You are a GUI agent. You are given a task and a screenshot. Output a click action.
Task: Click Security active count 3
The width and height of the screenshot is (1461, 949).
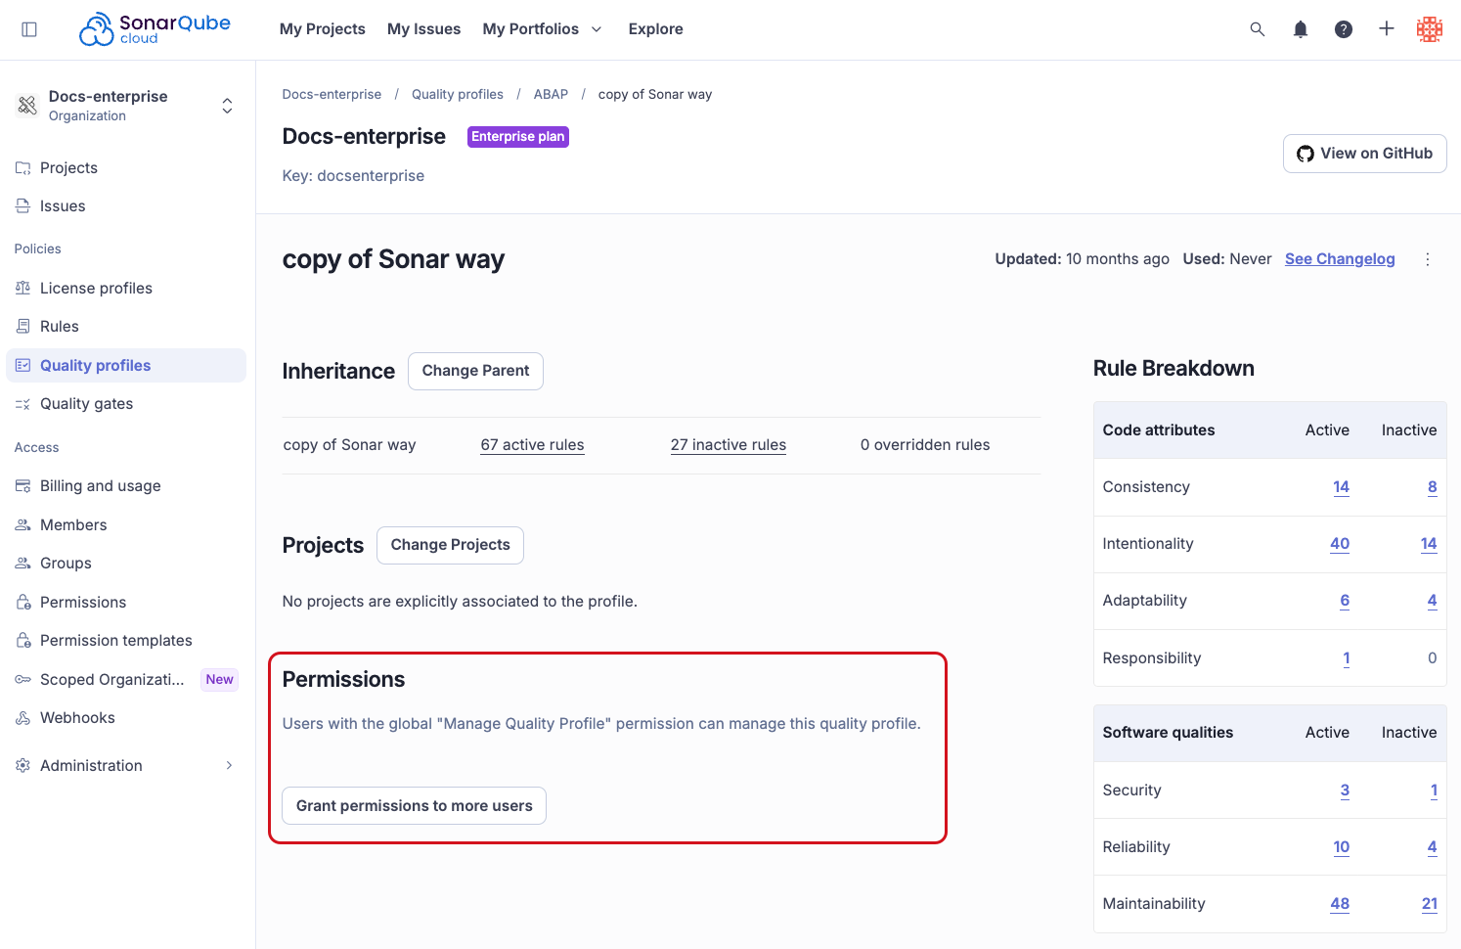(1345, 791)
